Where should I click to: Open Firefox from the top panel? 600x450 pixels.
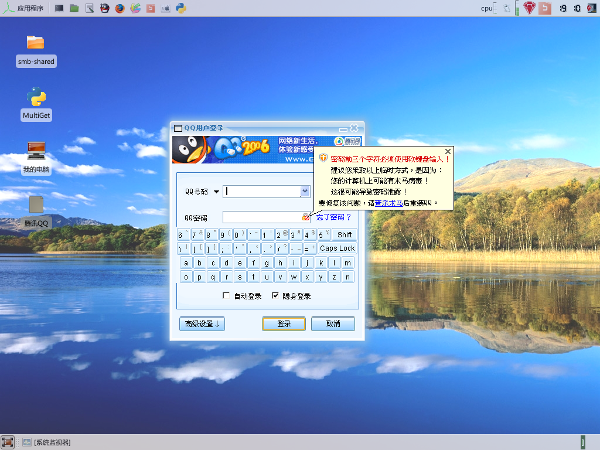point(120,8)
